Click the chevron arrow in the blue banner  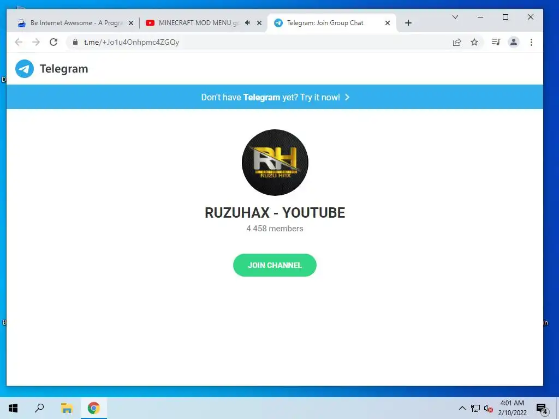(x=347, y=97)
